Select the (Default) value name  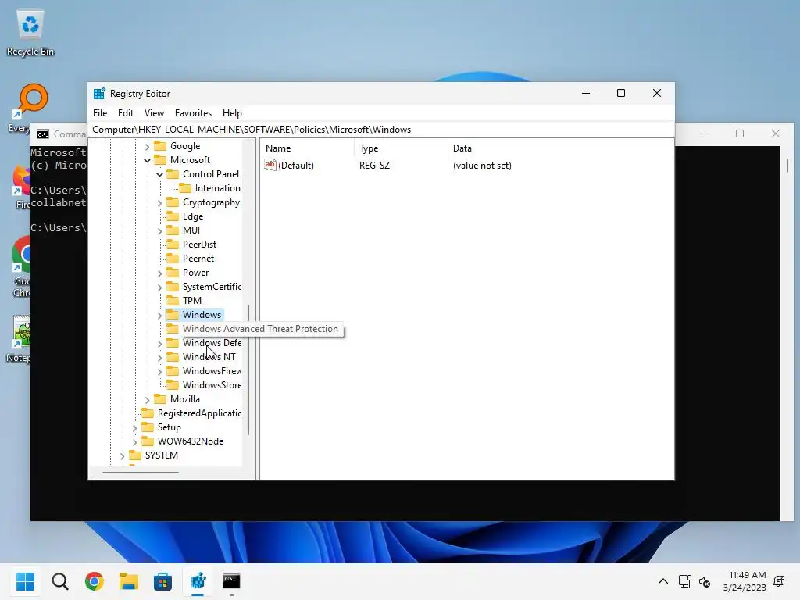296,166
